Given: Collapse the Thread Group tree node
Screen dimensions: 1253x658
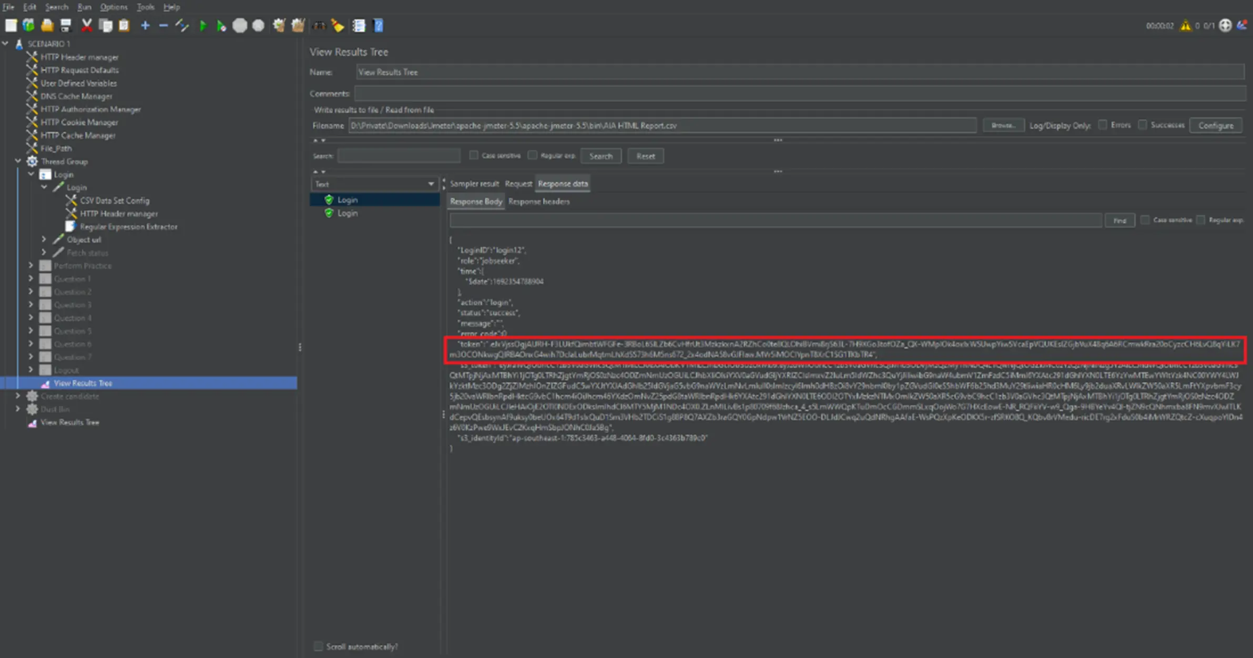Looking at the screenshot, I should click(x=18, y=161).
